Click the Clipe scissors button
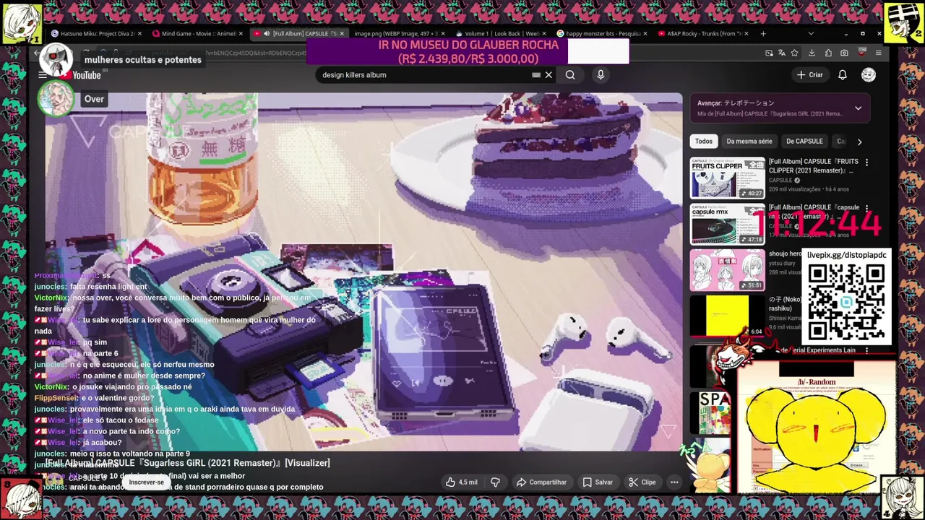 (642, 482)
